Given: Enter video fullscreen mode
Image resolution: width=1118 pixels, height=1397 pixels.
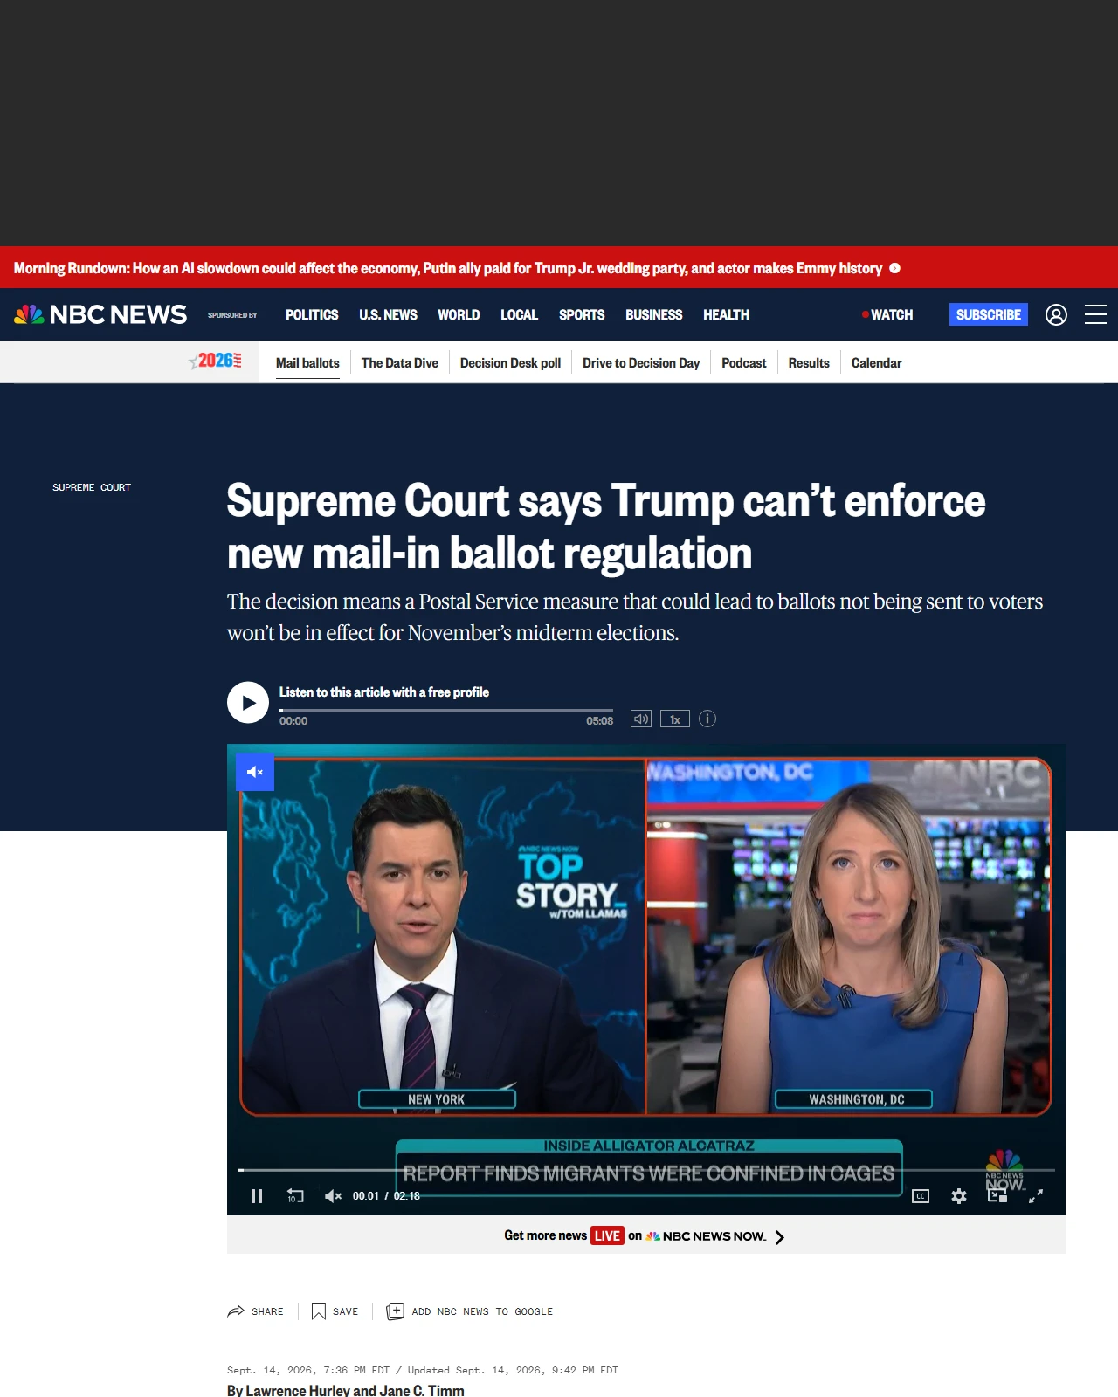Looking at the screenshot, I should click(x=1036, y=1196).
